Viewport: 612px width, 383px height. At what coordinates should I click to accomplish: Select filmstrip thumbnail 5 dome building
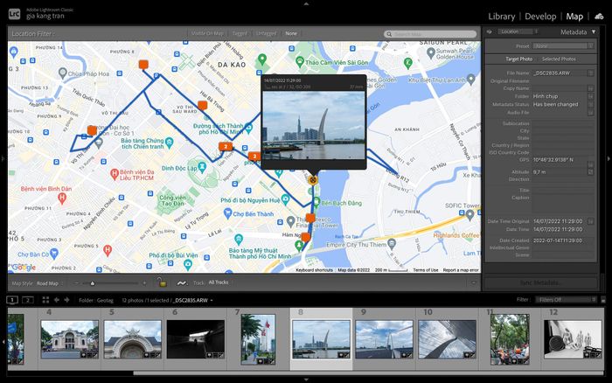coord(132,339)
